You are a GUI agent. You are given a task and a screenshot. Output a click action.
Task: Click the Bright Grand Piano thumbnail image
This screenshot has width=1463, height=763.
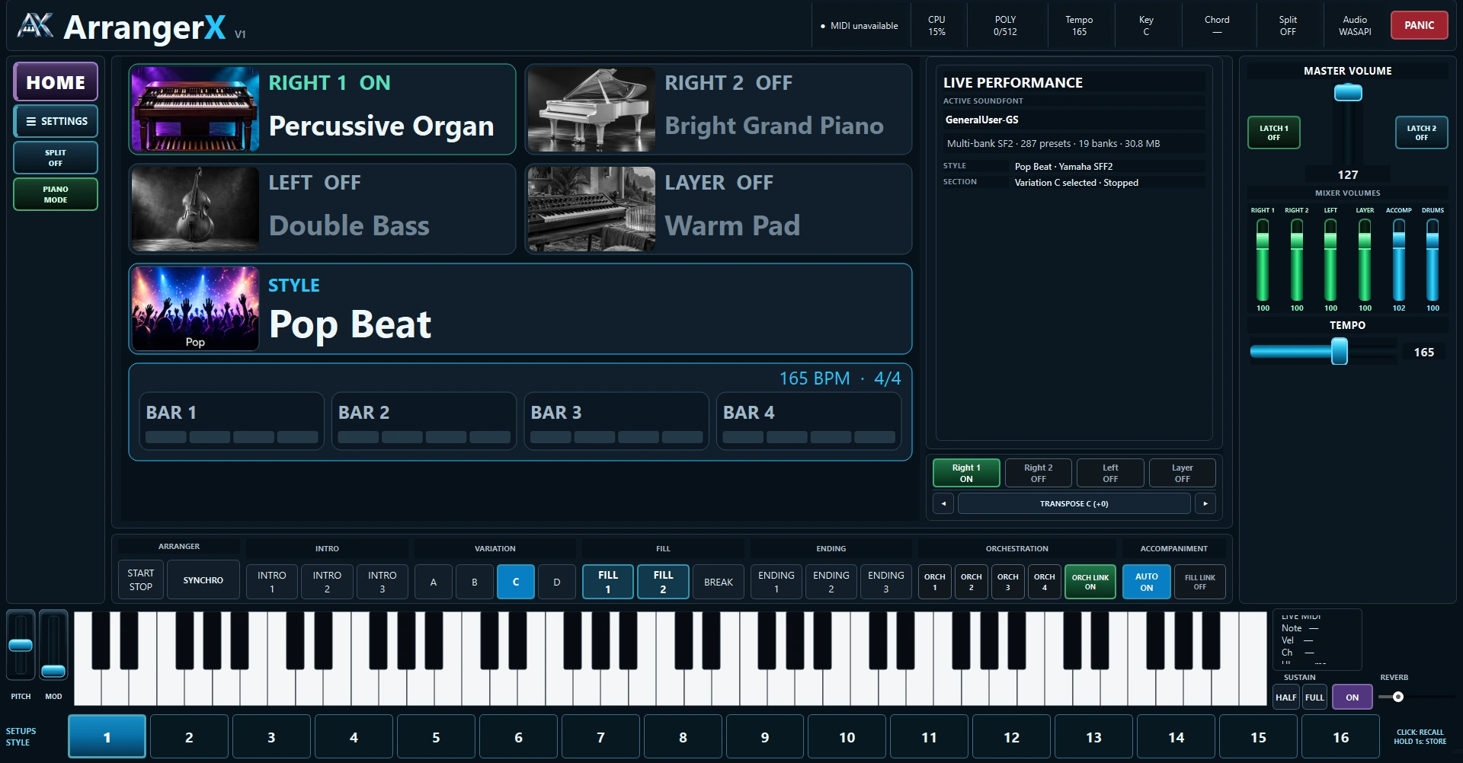click(591, 109)
